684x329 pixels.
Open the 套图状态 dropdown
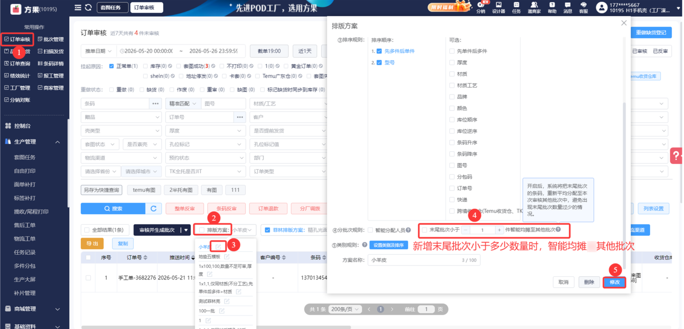(100, 144)
